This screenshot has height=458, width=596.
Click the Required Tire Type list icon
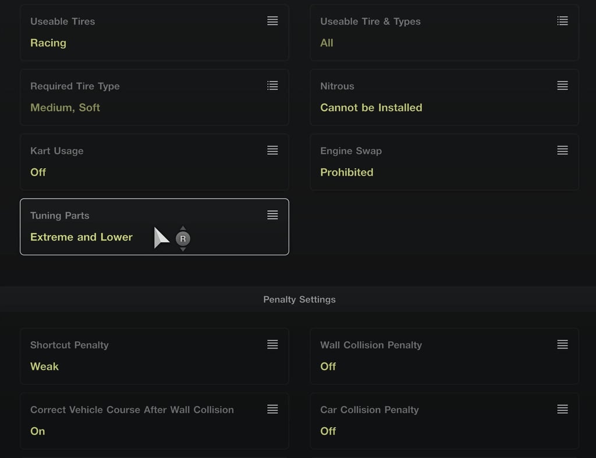(272, 86)
